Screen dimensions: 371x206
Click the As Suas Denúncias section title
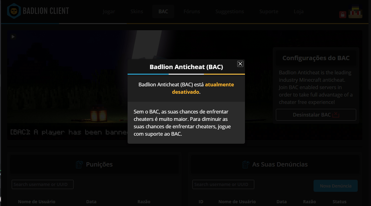click(x=280, y=164)
